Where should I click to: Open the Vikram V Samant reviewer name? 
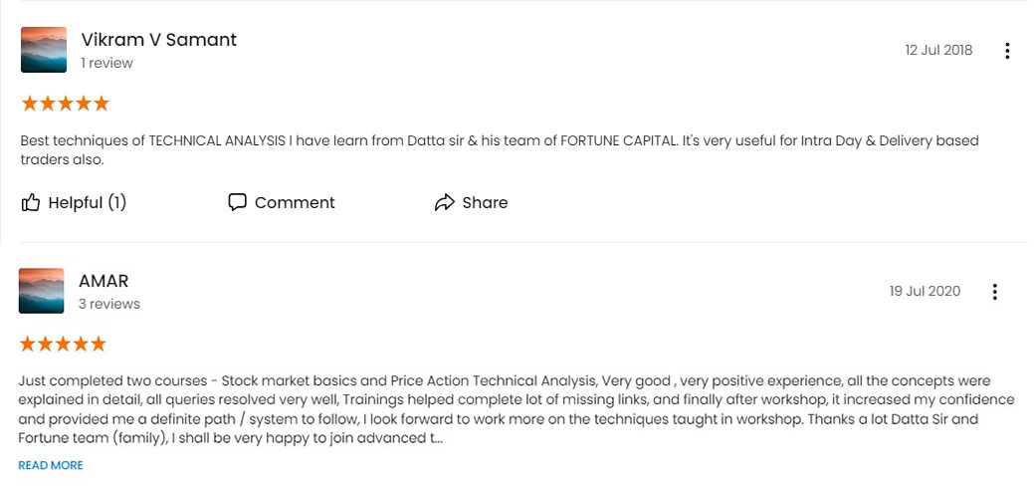pyautogui.click(x=159, y=40)
